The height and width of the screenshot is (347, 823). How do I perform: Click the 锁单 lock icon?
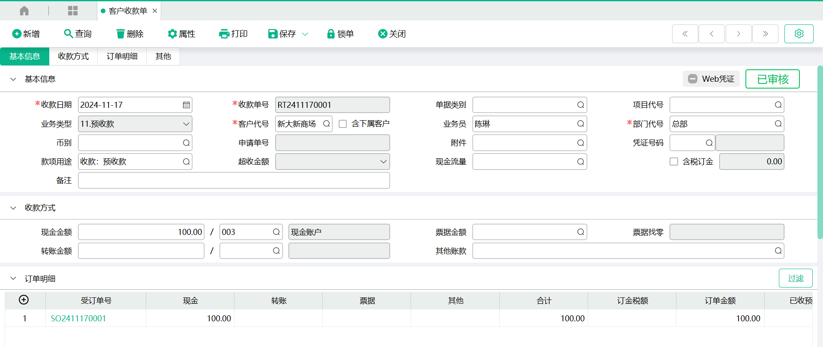click(330, 34)
